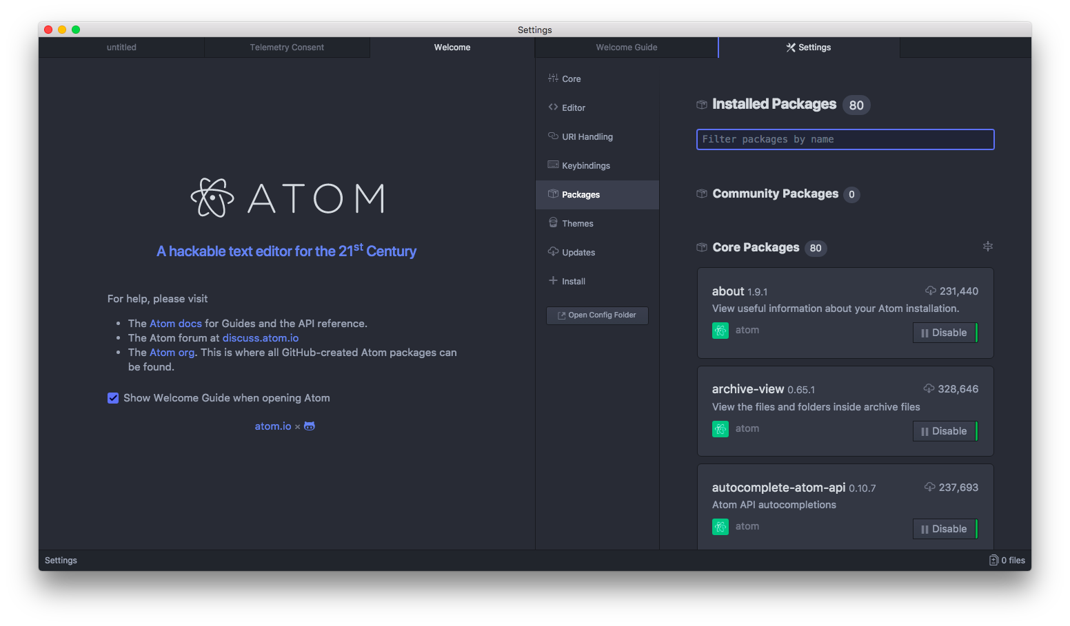Image resolution: width=1070 pixels, height=626 pixels.
Task: Click the Open Config Folder button
Action: (597, 315)
